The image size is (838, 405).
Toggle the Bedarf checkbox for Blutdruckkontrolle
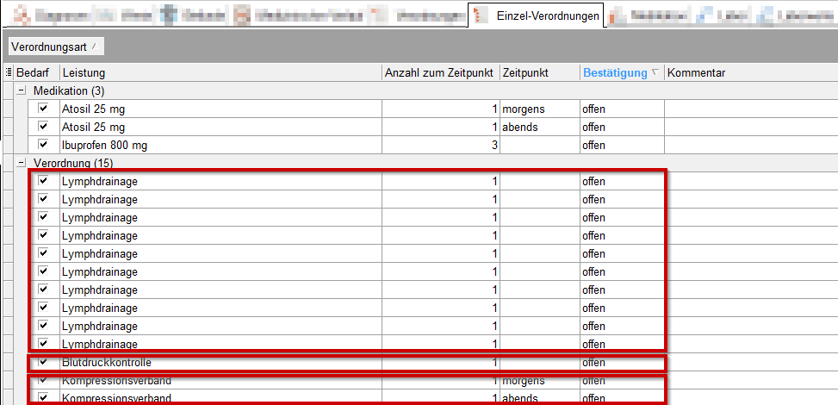pyautogui.click(x=43, y=363)
